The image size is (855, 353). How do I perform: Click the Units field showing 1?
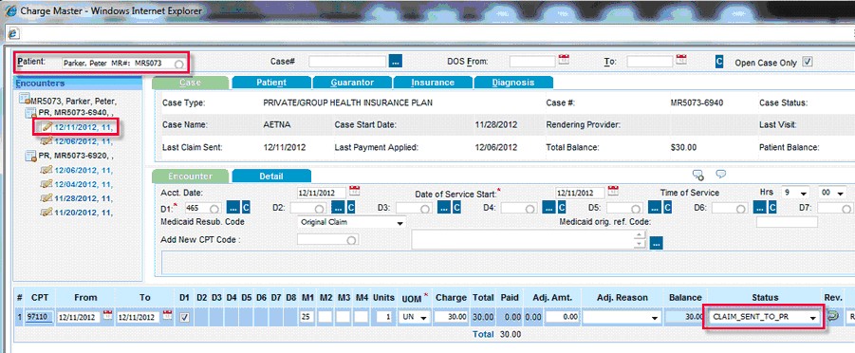click(384, 316)
